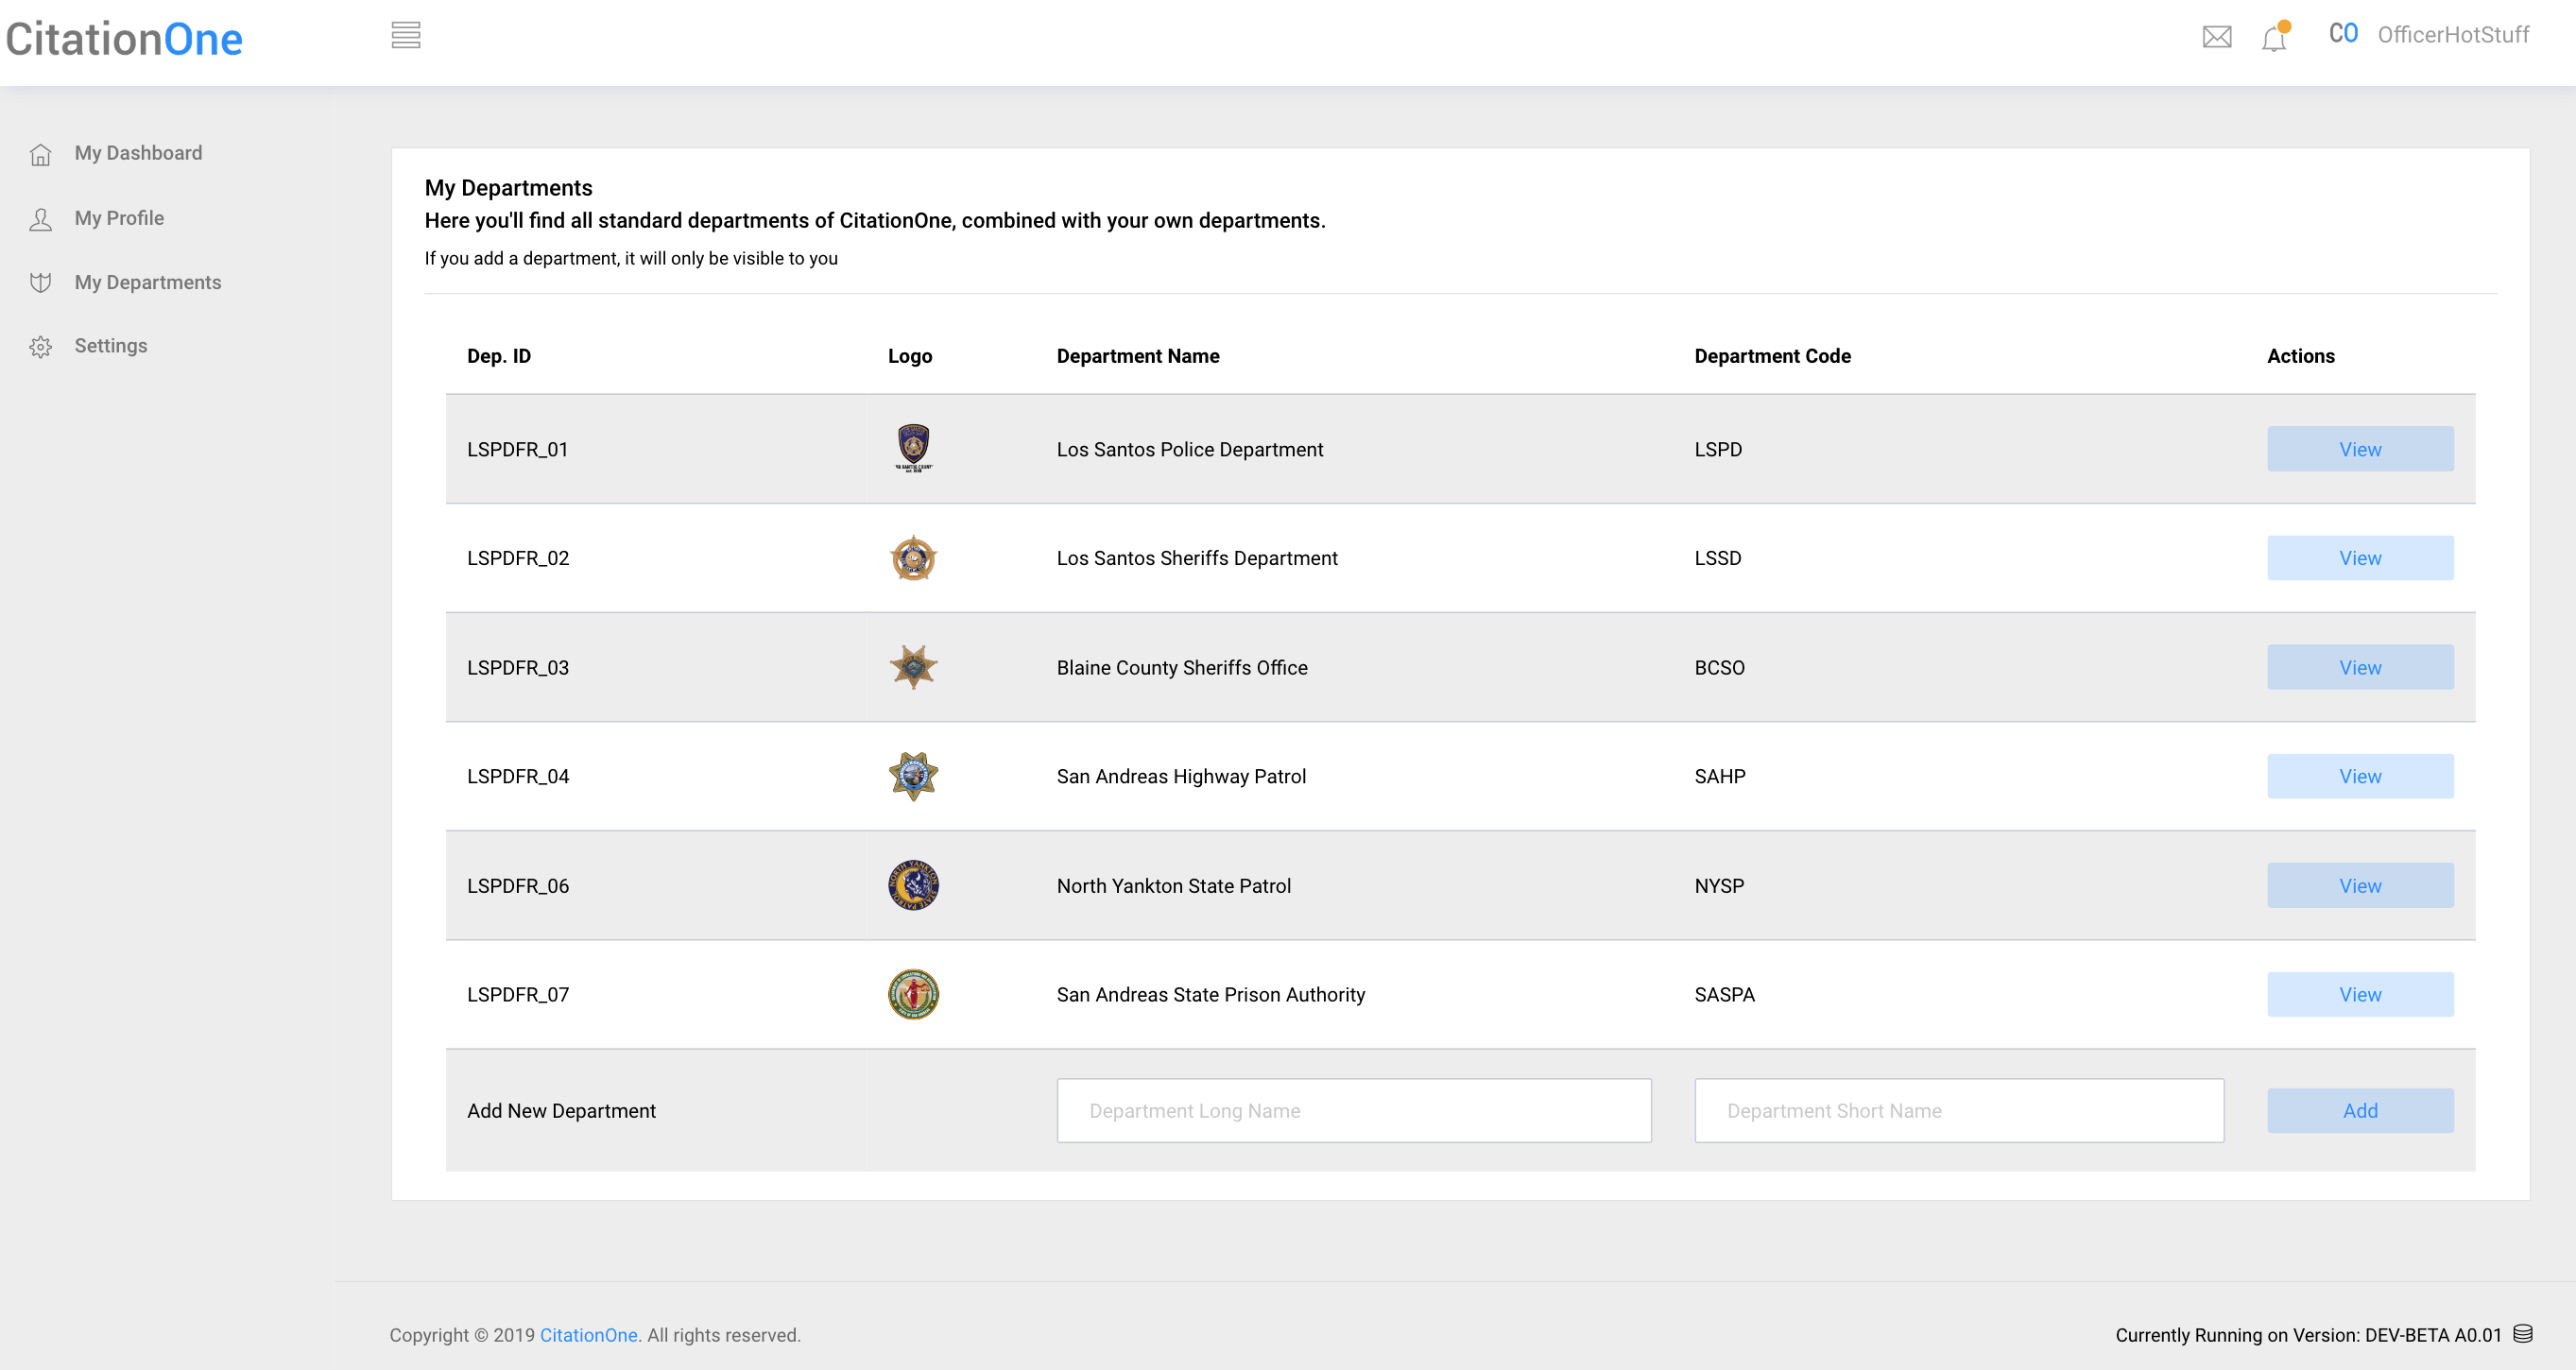Viewport: 2576px width, 1370px height.
Task: Focus the Department Short Name field
Action: [1958, 1110]
